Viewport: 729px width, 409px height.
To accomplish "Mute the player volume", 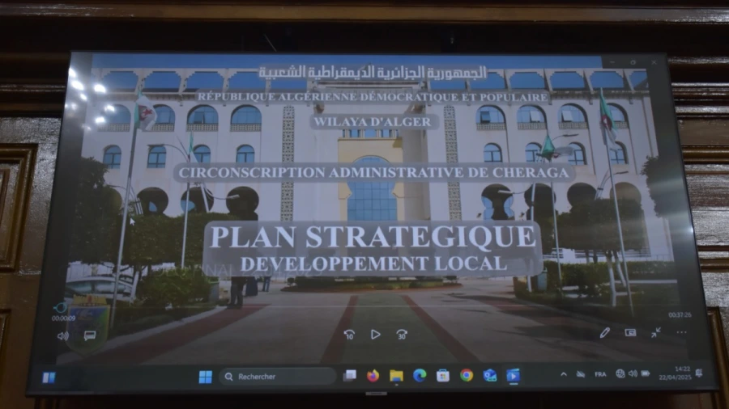I will [x=63, y=335].
